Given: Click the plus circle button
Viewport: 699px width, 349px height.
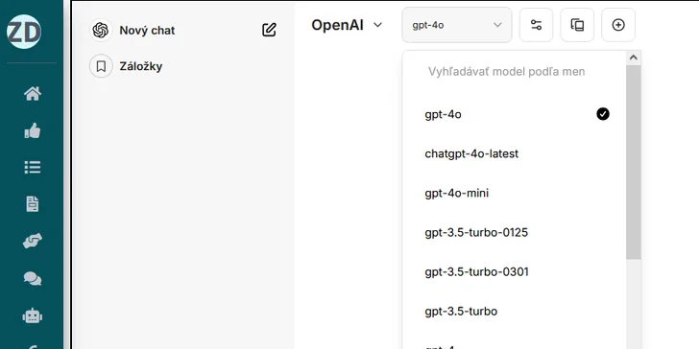Looking at the screenshot, I should click(x=618, y=25).
